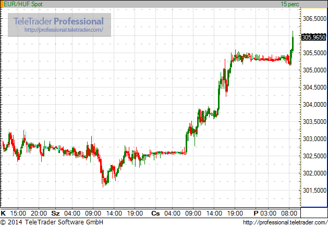Click the 15:00 time axis label
The width and height of the screenshot is (328, 227).
coord(18,213)
